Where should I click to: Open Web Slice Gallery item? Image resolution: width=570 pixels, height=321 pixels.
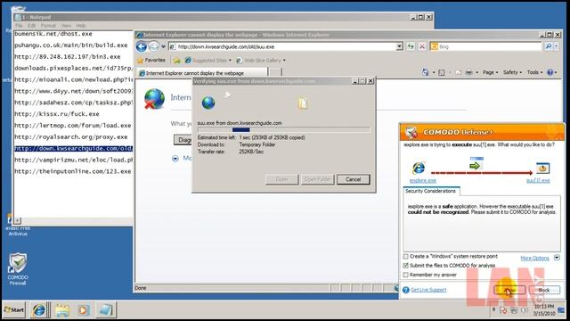pos(261,61)
